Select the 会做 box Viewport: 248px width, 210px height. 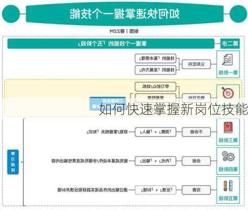click(x=196, y=161)
